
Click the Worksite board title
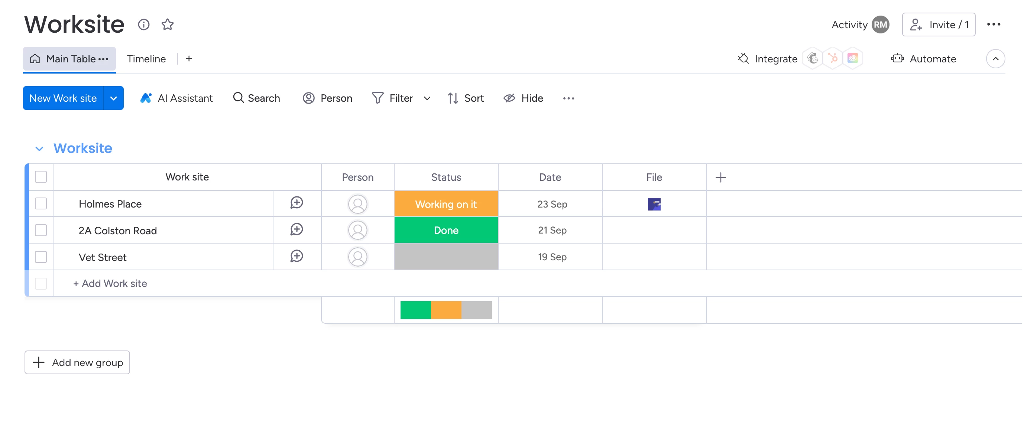click(x=74, y=25)
